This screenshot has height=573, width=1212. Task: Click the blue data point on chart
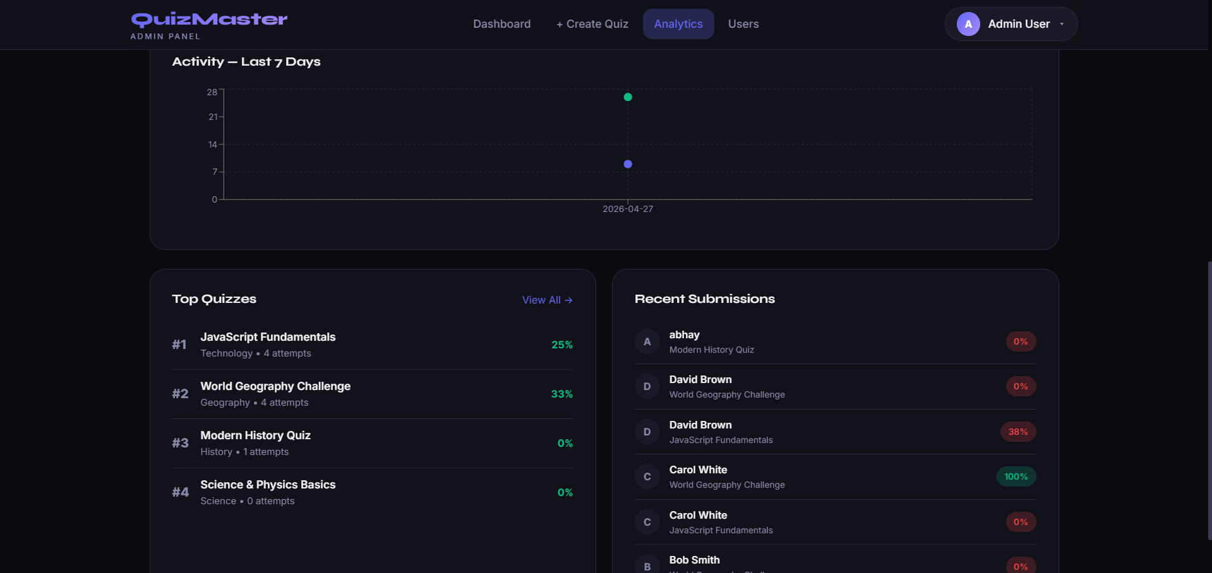point(627,164)
